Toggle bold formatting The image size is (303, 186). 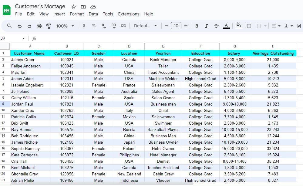pyautogui.click(x=197, y=26)
